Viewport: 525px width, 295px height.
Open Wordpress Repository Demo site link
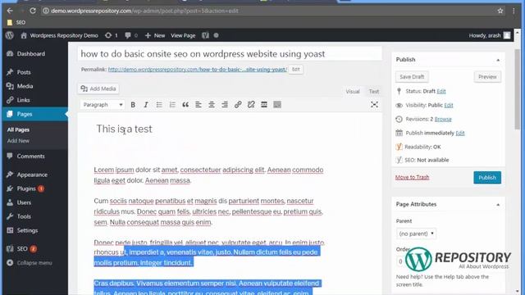(60, 35)
